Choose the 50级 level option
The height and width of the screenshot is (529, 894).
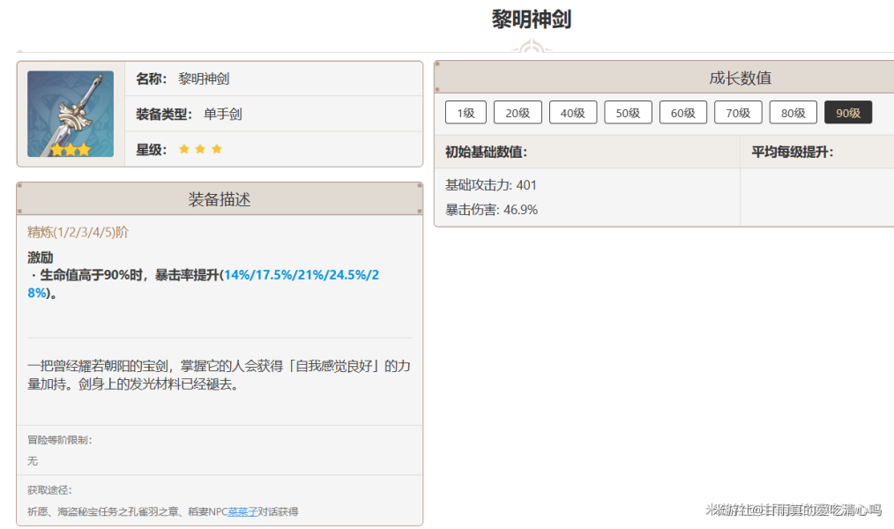[x=628, y=113]
